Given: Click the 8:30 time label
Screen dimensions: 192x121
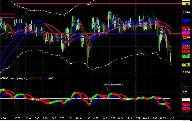Looking at the screenshot, I should coord(62,118).
